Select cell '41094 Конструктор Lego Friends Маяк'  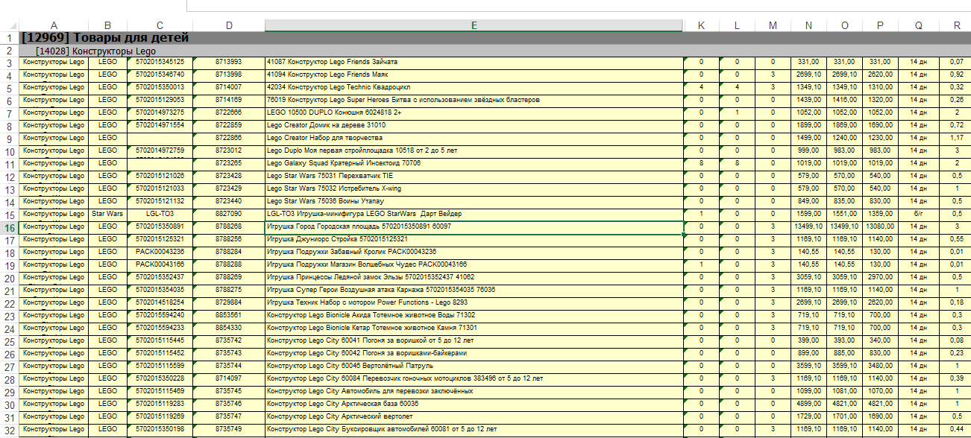[x=474, y=74]
